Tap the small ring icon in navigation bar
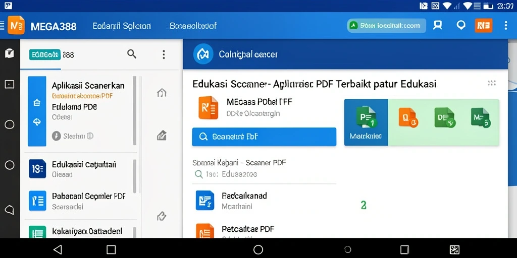 tap(347, 249)
